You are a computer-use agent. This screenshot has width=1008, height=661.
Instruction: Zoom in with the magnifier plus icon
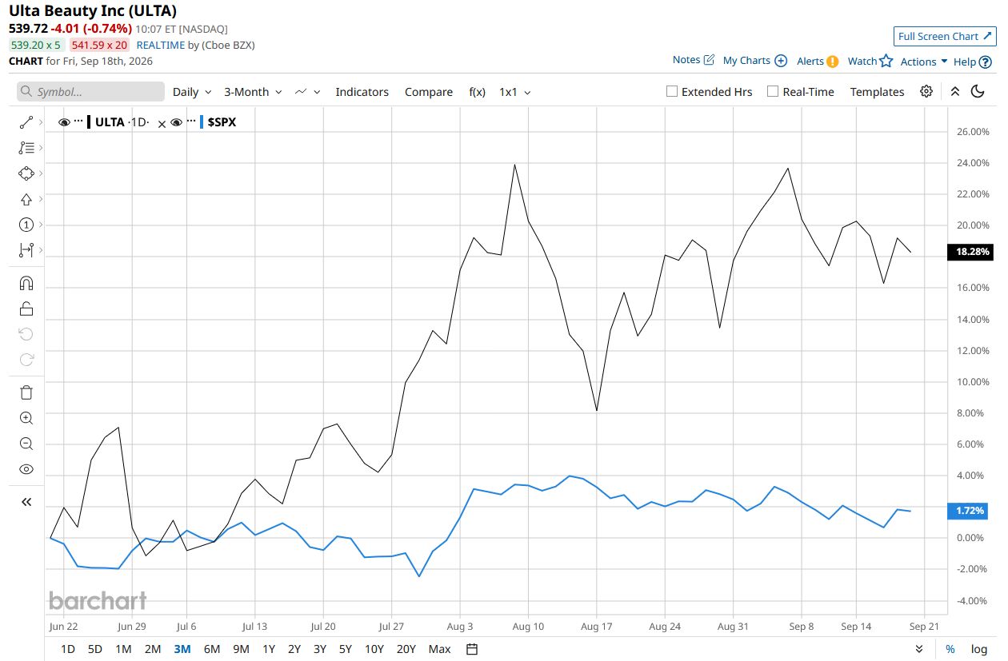pyautogui.click(x=26, y=418)
